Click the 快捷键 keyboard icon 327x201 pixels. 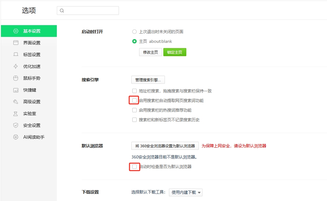pos(16,90)
